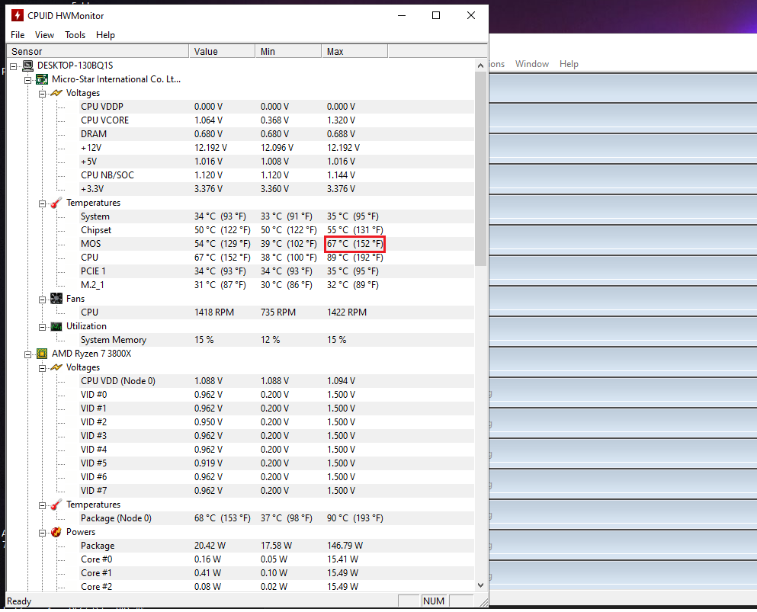Click the scrollbar down arrow
757x612 pixels.
point(480,585)
